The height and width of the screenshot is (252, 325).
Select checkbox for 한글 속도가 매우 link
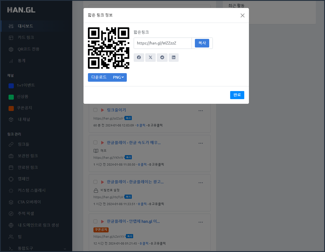pos(95,142)
